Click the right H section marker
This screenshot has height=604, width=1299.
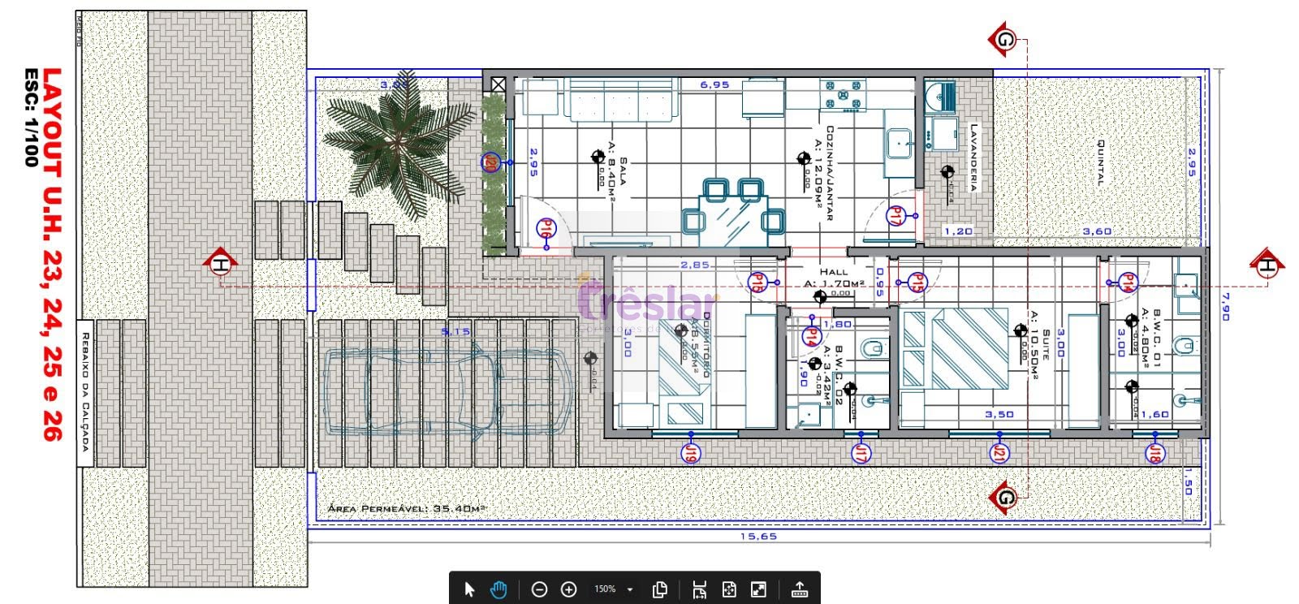(x=1267, y=265)
